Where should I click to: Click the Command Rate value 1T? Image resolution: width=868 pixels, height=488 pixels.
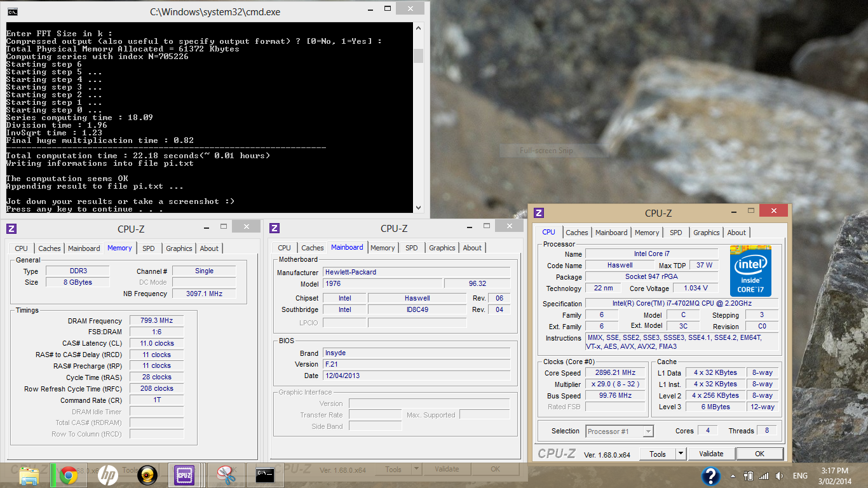[156, 400]
